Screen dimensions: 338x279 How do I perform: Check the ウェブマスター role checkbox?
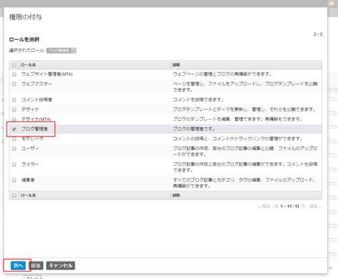14,84
